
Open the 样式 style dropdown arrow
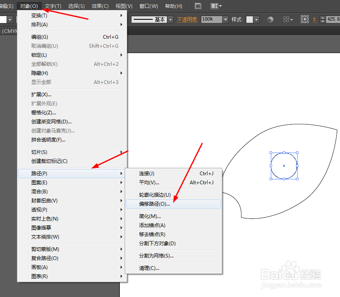(x=257, y=19)
